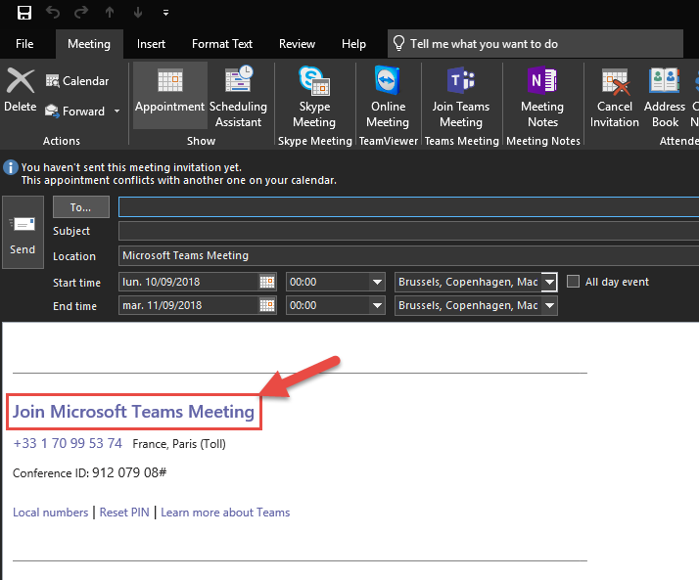This screenshot has width=699, height=580.
Task: Go to previous item up arrow
Action: (110, 13)
